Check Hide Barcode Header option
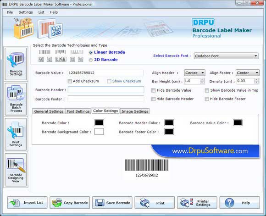266x216 pixels. point(153,99)
